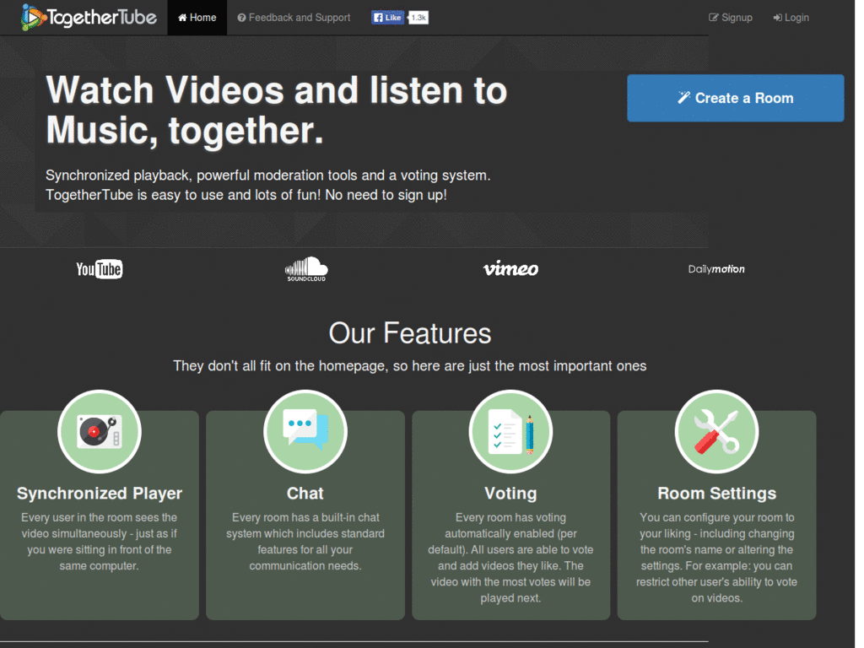Click the Dailymotion logo
This screenshot has width=864, height=648.
pos(716,269)
